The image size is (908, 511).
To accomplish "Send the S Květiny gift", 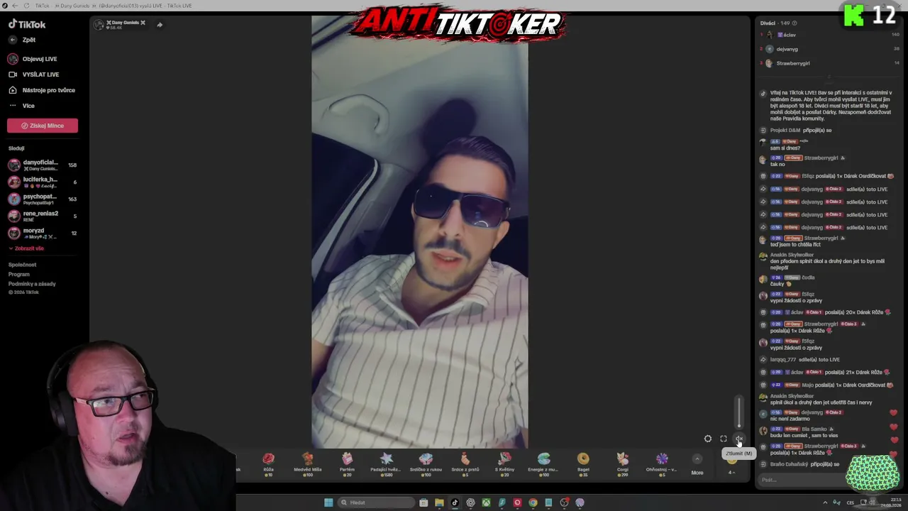I will pos(504,463).
